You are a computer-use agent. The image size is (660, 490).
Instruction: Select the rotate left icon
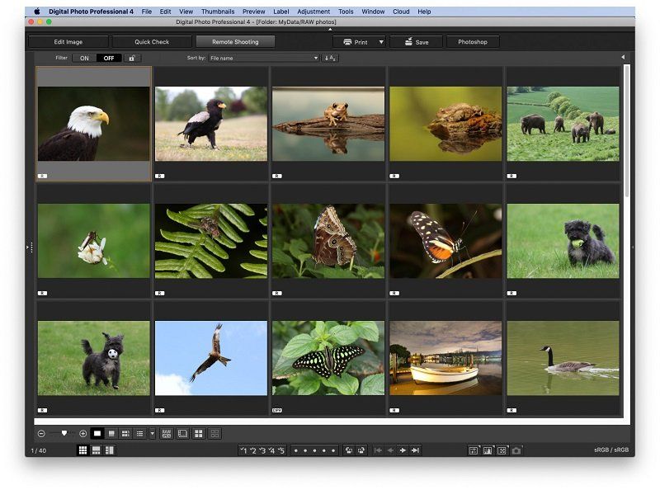(347, 450)
